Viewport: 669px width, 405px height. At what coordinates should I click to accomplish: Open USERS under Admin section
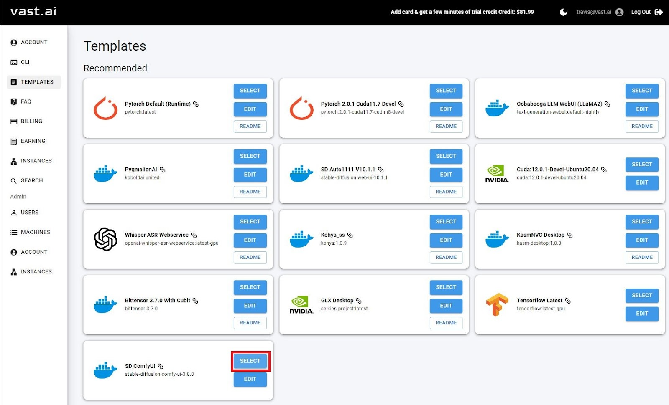pyautogui.click(x=34, y=213)
